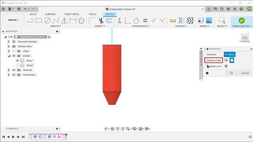Toggle visibility of Construction folder
The height and width of the screenshot is (142, 253).
[14, 75]
